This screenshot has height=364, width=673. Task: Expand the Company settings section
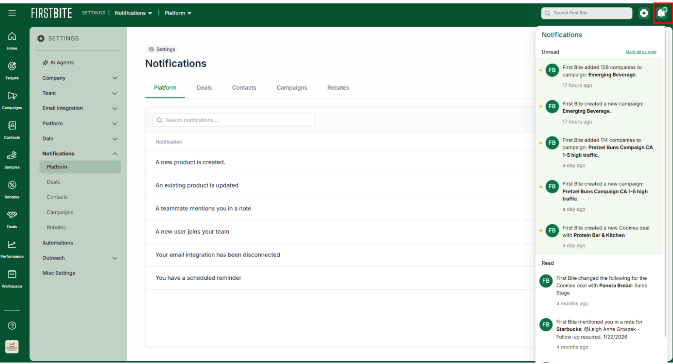click(x=80, y=78)
